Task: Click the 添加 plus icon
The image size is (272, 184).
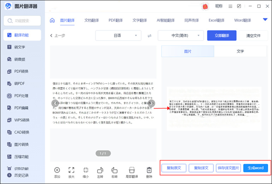Action: 57,170
